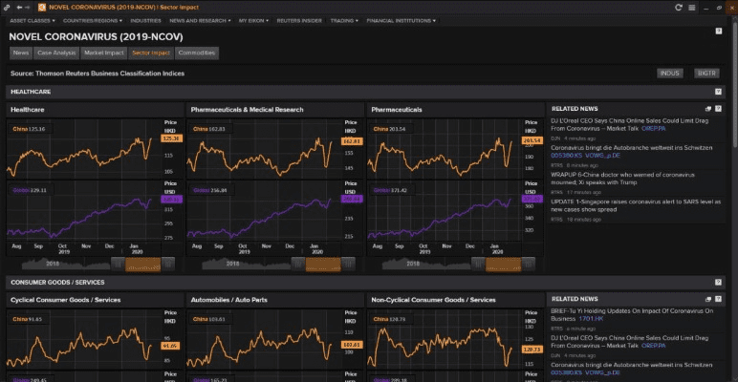Screen dimensions: 738x382
Task: Open help icon beside page title
Action: (x=718, y=31)
